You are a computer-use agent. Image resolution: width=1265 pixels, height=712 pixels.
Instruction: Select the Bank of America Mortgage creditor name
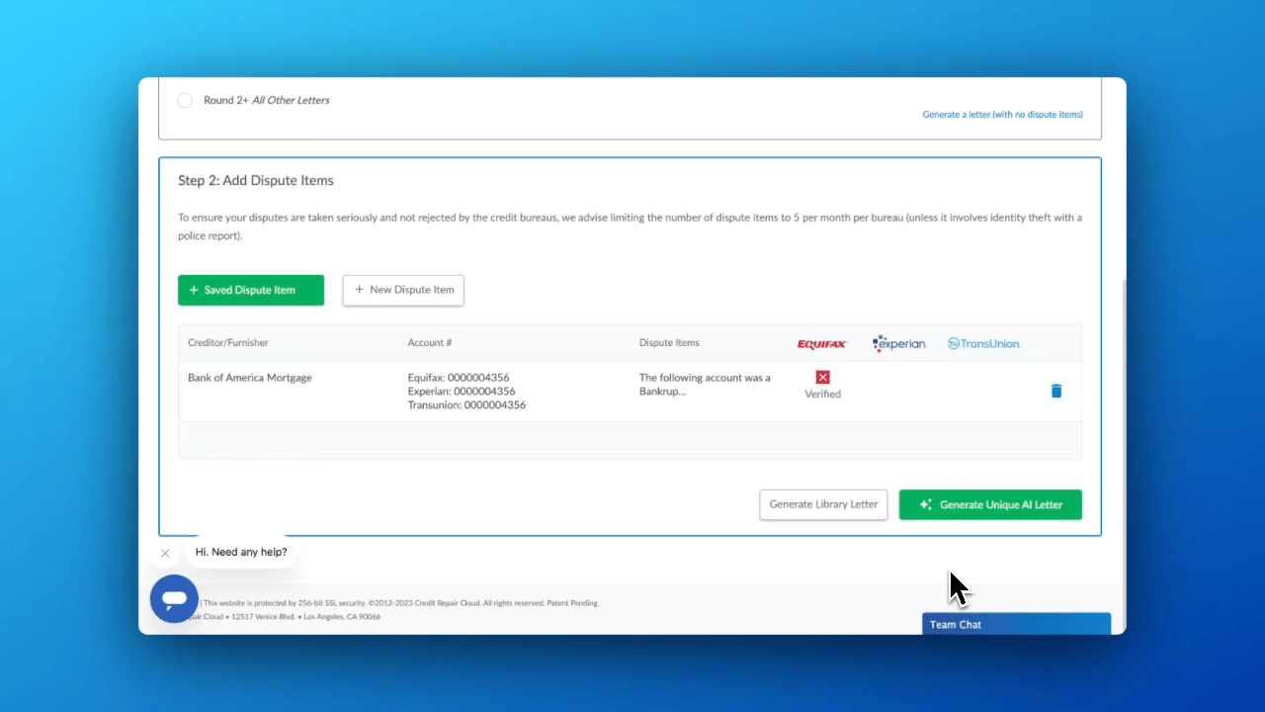(x=249, y=378)
